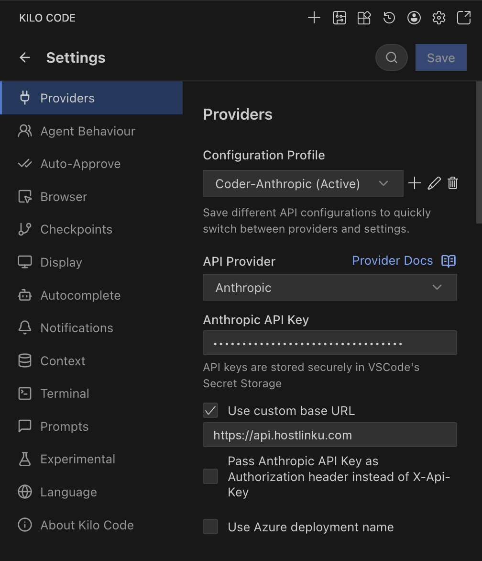Open Auto-Approve settings

pos(92,164)
